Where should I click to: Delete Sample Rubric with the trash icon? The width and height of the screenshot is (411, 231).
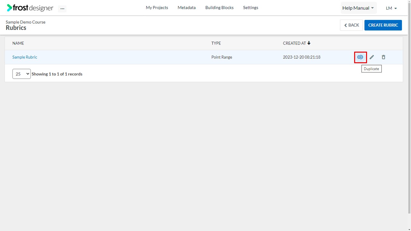(383, 57)
